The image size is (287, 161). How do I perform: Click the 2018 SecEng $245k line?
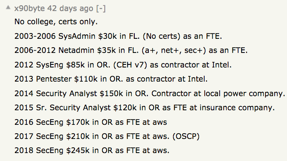(92, 150)
